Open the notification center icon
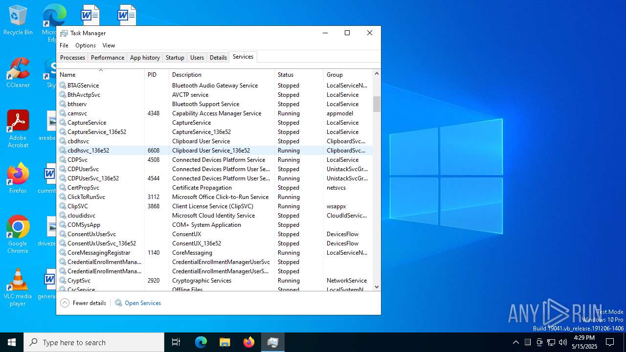Image resolution: width=626 pixels, height=352 pixels. (x=610, y=342)
